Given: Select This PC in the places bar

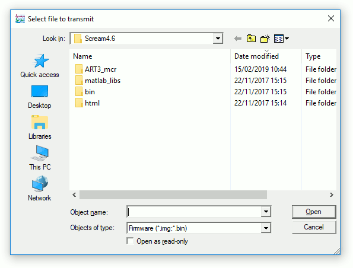Looking at the screenshot, I should pos(40,158).
